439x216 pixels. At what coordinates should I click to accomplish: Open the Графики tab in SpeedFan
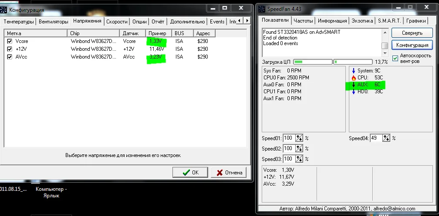416,21
